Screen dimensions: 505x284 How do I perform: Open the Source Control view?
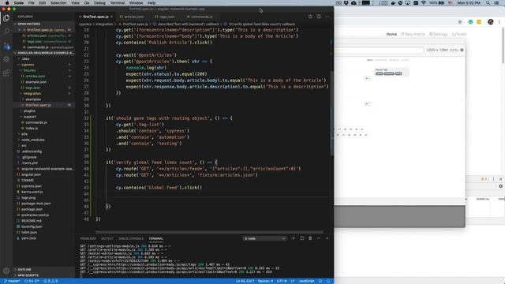coord(6,46)
